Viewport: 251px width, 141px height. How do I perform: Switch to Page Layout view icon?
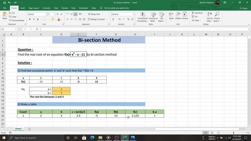(212, 133)
